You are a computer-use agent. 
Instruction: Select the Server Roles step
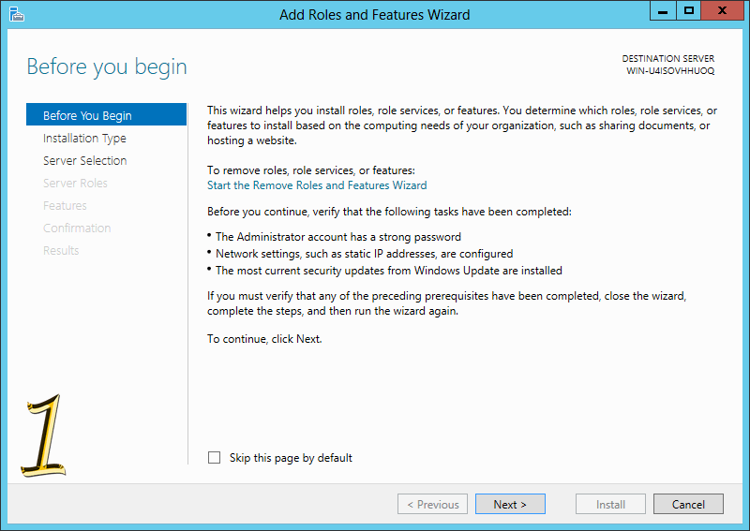point(75,183)
